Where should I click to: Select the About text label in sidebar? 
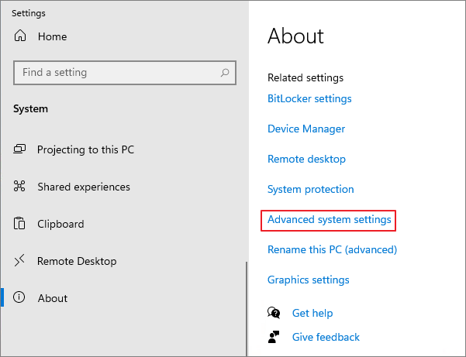pyautogui.click(x=53, y=298)
